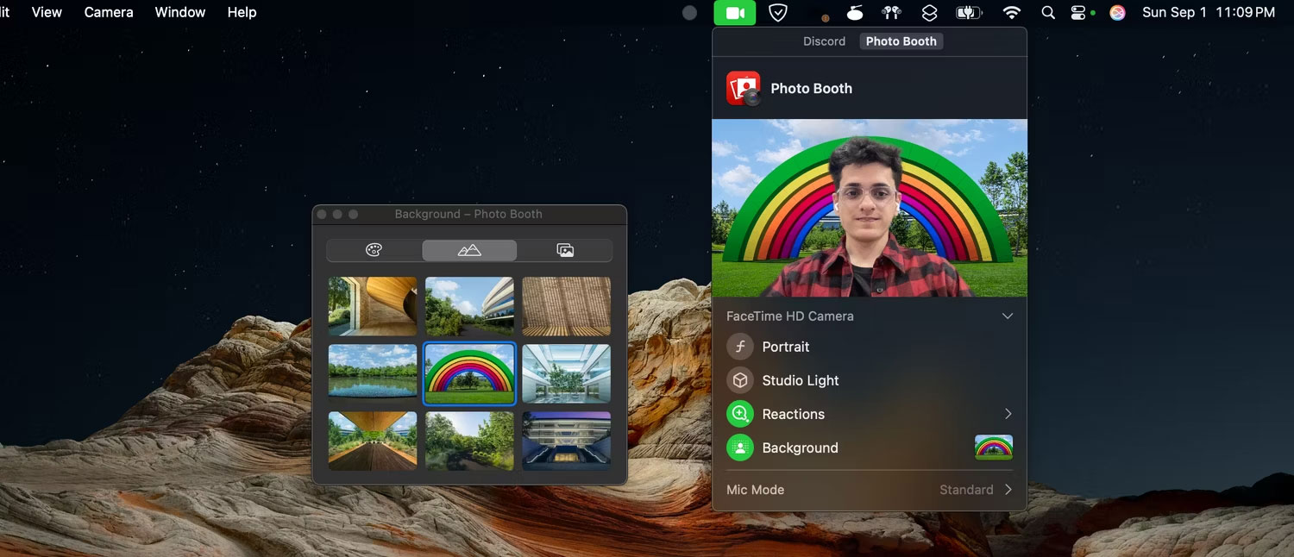Expand the Reactions submenu chevron

click(x=1007, y=414)
